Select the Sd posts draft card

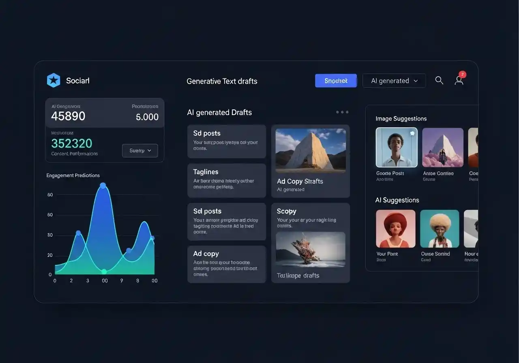click(226, 141)
